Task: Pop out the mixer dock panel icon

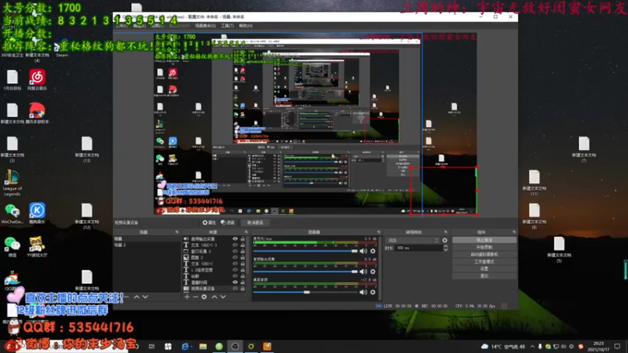Action: [378, 232]
